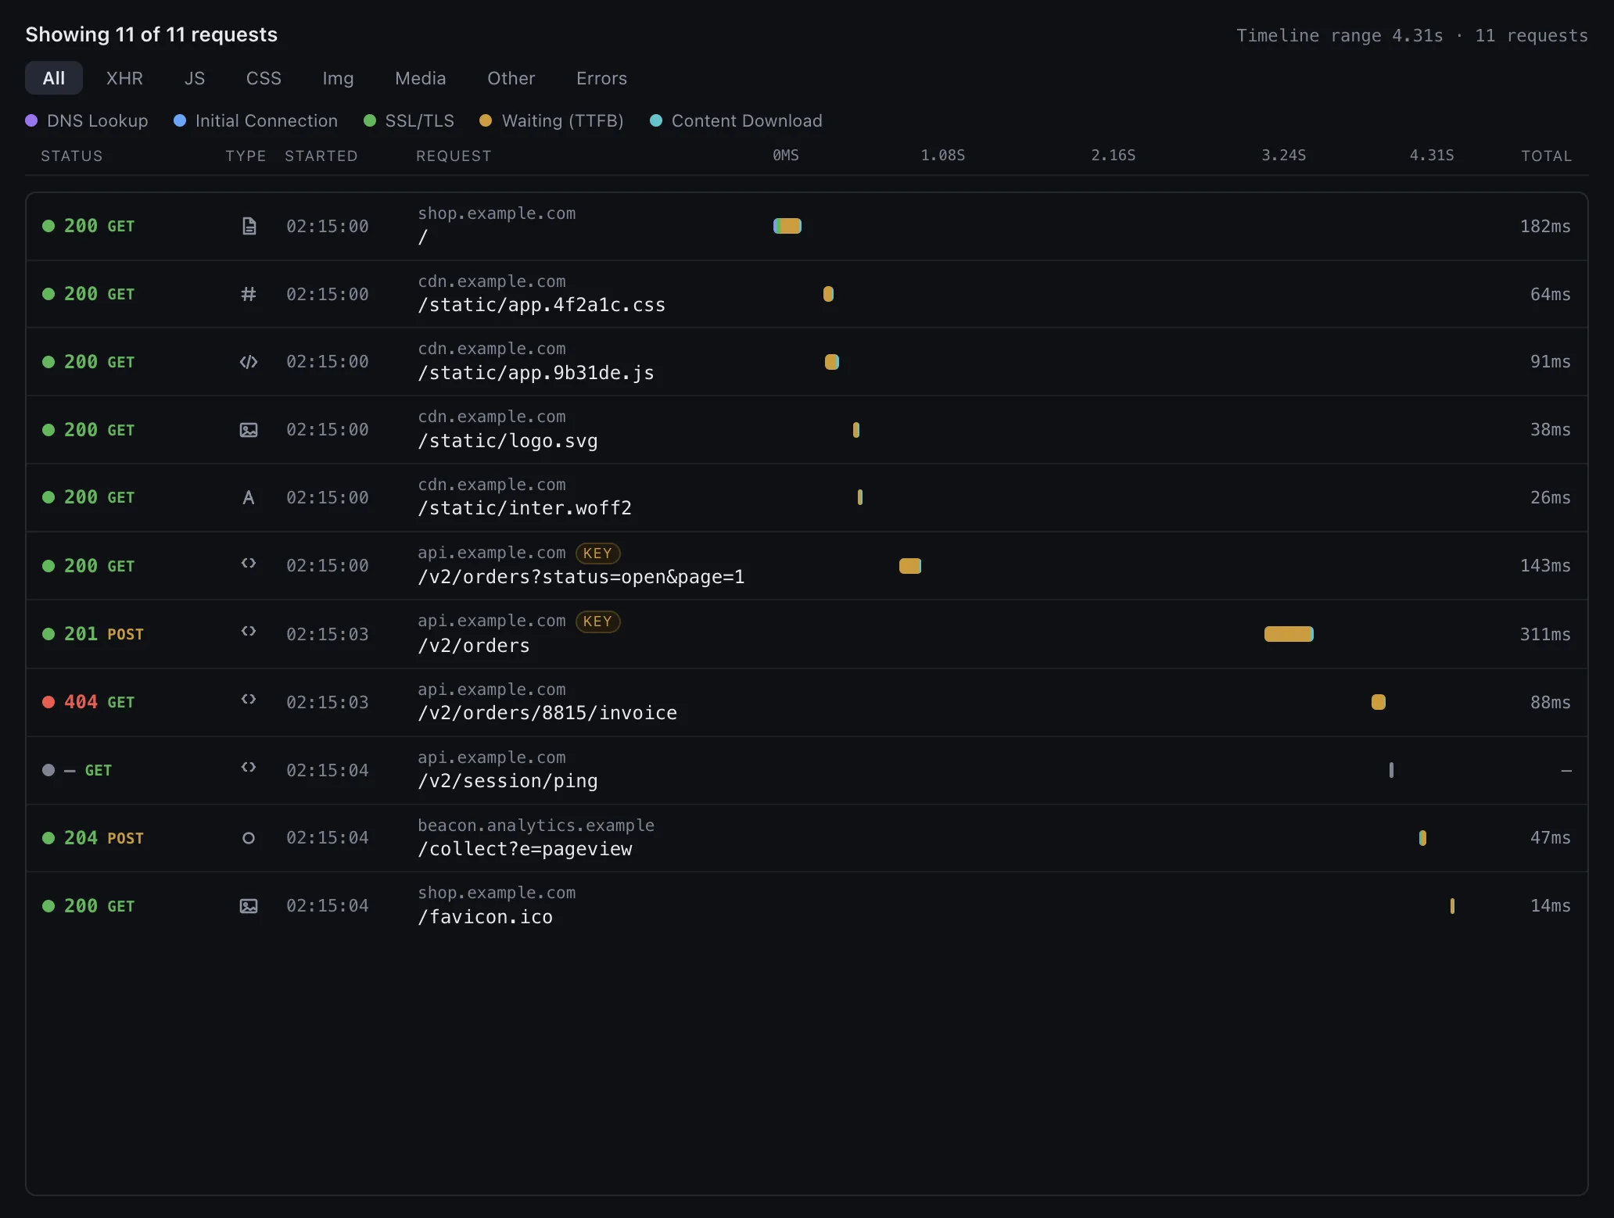
Task: Click the waterfall bar of the logo.svg request
Action: pyautogui.click(x=856, y=430)
